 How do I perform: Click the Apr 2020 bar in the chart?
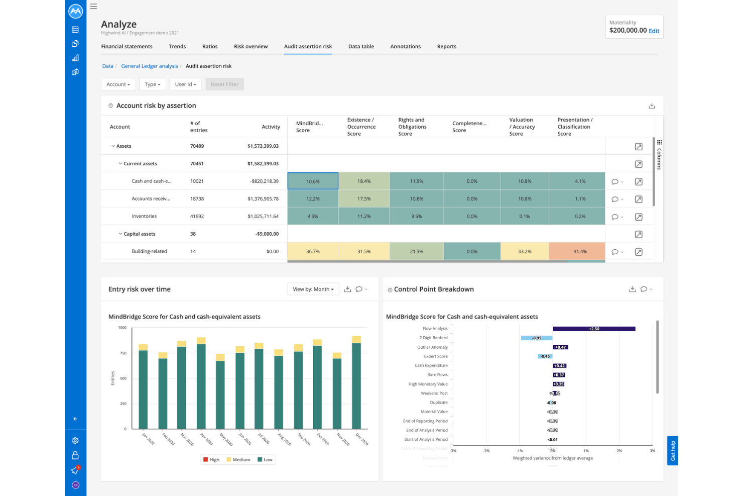click(x=201, y=383)
